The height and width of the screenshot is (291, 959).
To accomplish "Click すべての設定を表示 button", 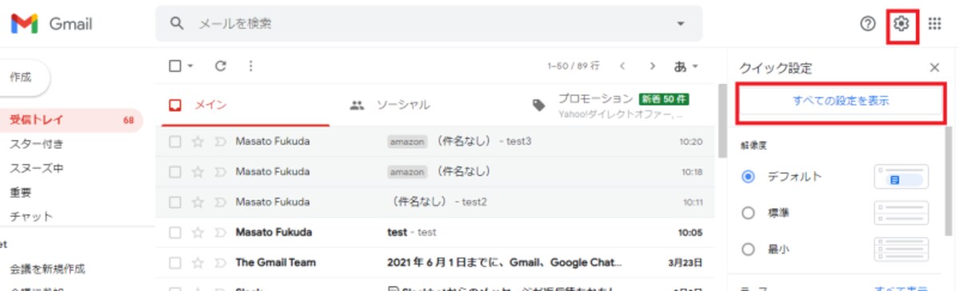I will [x=841, y=101].
